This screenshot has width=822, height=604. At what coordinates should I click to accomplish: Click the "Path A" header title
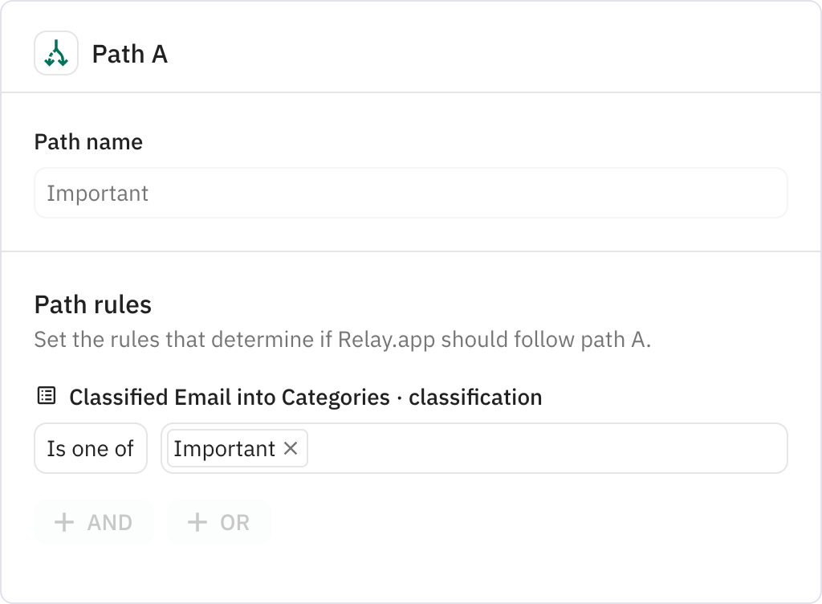click(129, 54)
